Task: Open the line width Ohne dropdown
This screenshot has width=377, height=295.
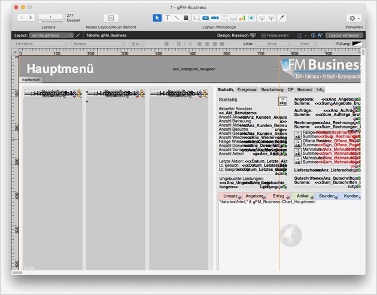Action: (306, 44)
